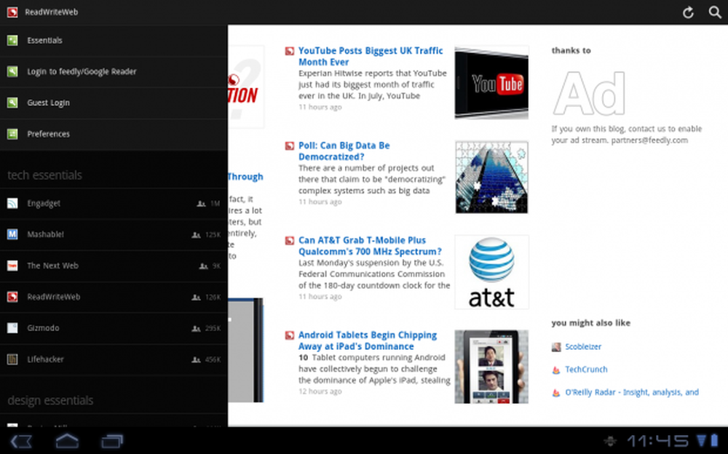Tap feed icon beside Android Tablets title
The image size is (728, 454).
tap(290, 335)
